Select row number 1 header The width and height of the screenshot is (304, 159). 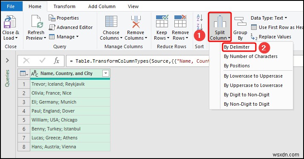click(24, 84)
